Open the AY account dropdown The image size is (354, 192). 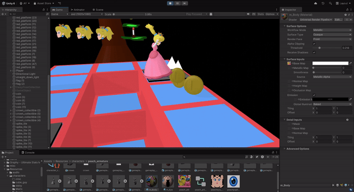tap(24, 4)
